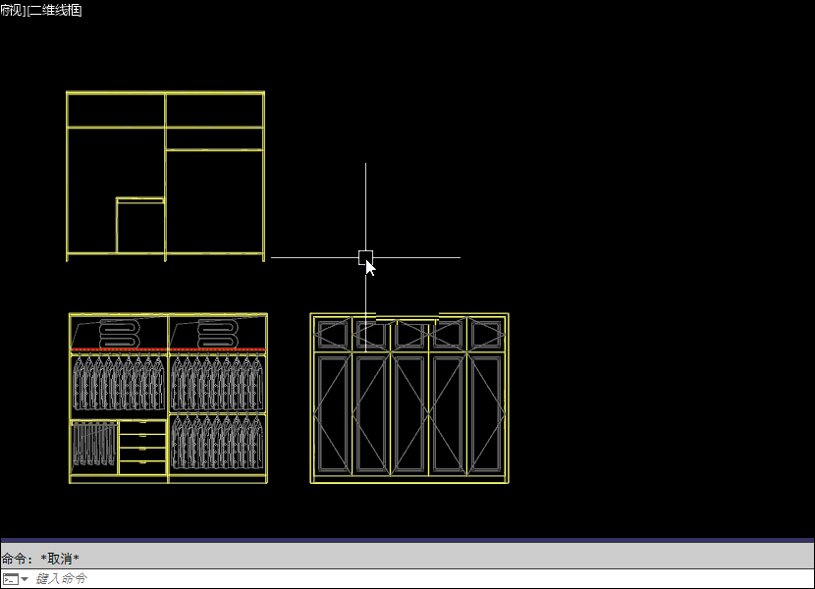Select the lower-right row of hanging clothes
The image size is (815, 589).
tap(217, 442)
